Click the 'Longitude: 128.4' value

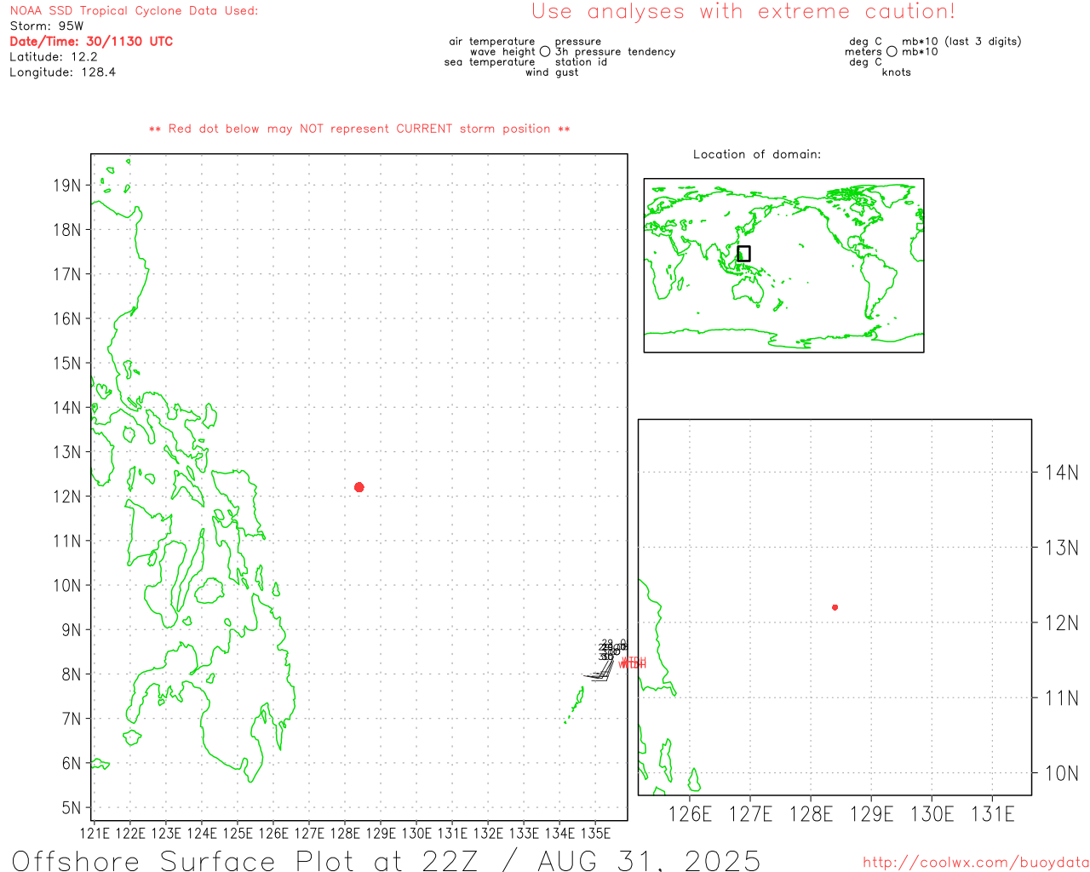[62, 72]
